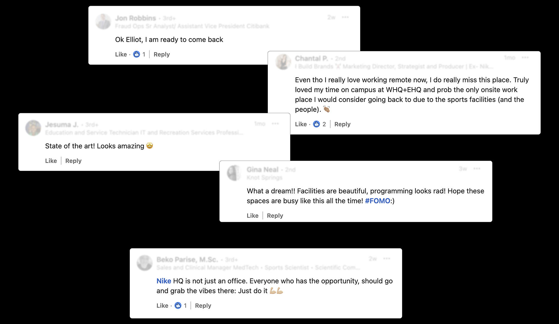Image resolution: width=559 pixels, height=324 pixels.
Task: Click like reaction icon on Chantal P. comment
Action: [x=316, y=124]
